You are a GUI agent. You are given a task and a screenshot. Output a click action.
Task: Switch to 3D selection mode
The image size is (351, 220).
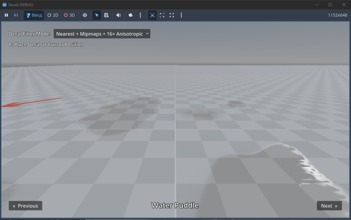click(x=69, y=15)
